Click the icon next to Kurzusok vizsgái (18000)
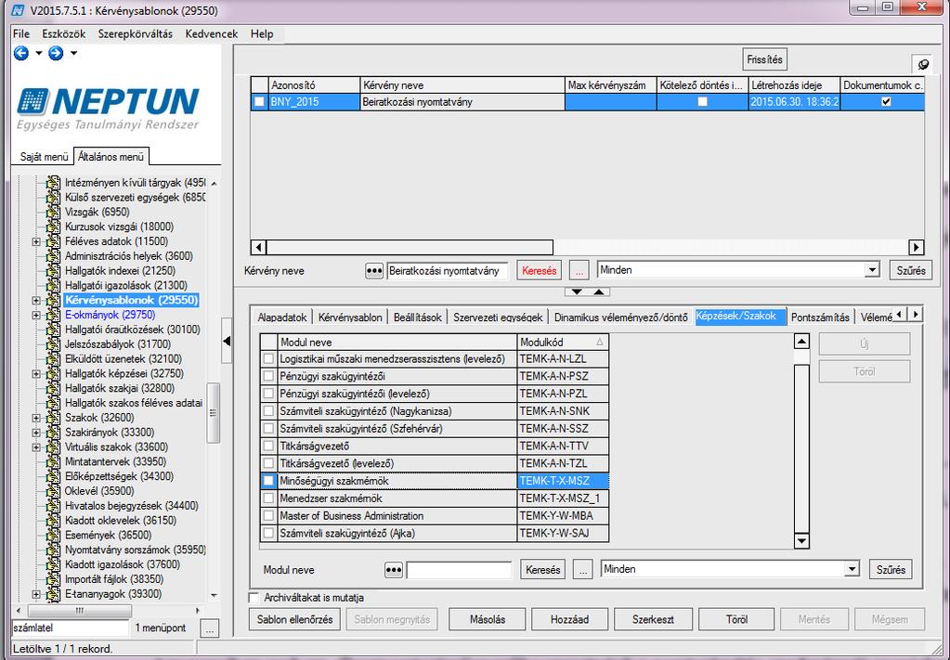950x660 pixels. click(53, 226)
